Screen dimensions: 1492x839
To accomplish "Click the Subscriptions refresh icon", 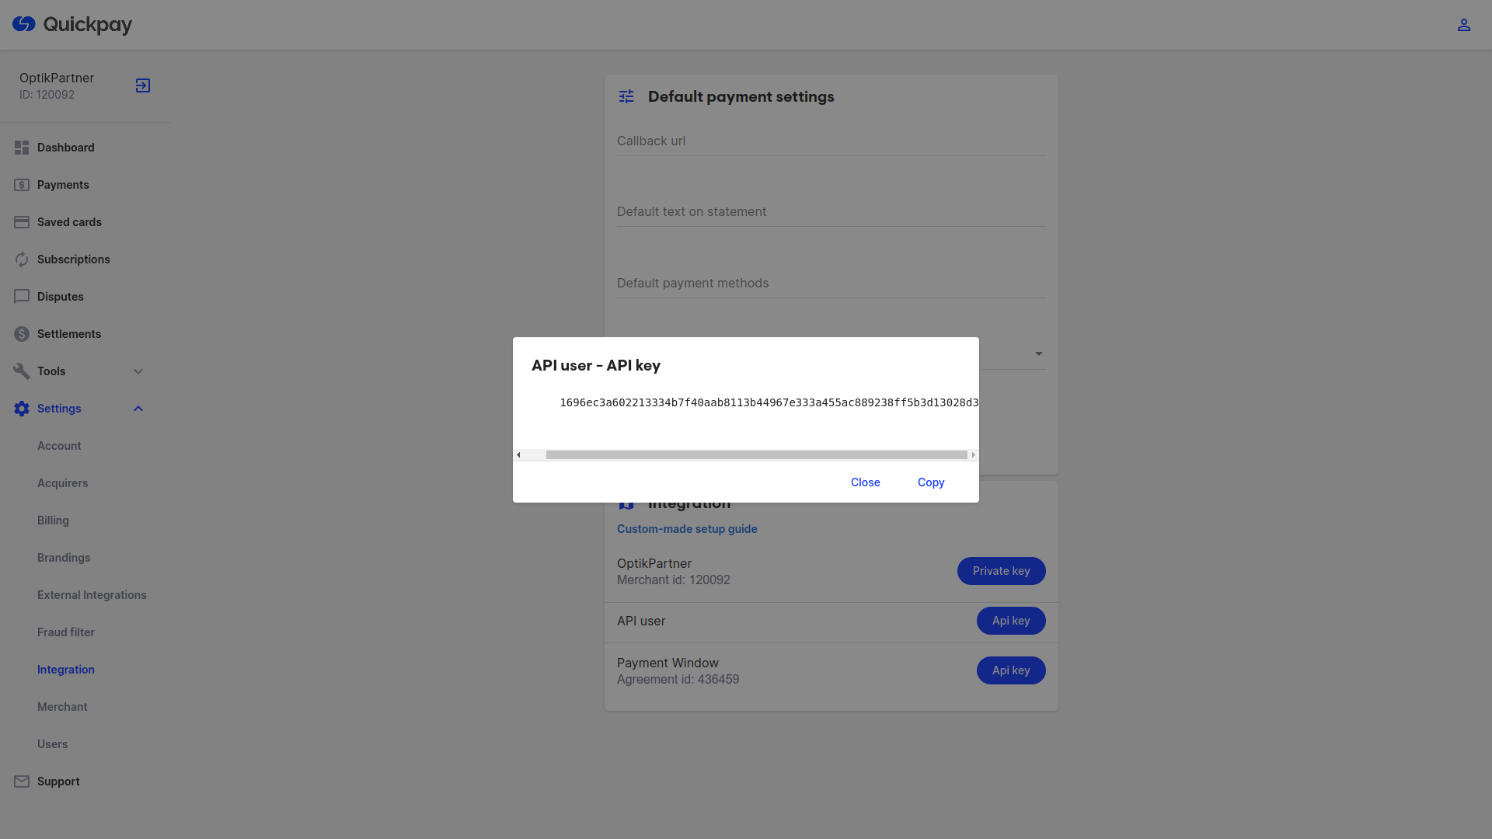I will (x=22, y=259).
